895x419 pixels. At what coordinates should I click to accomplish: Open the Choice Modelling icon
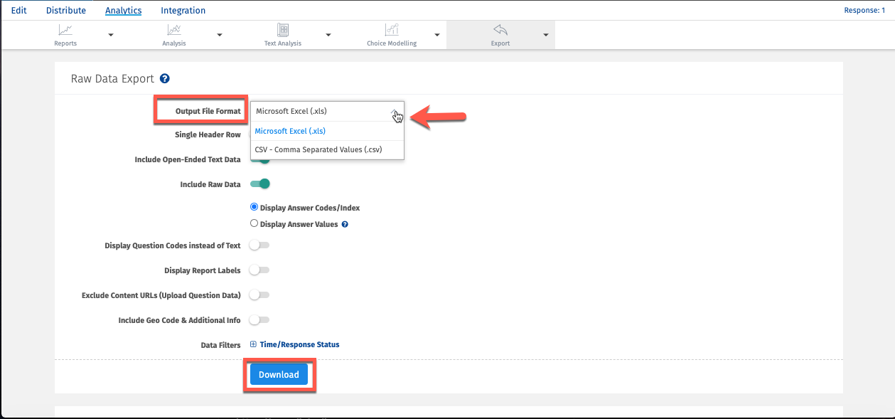point(392,30)
